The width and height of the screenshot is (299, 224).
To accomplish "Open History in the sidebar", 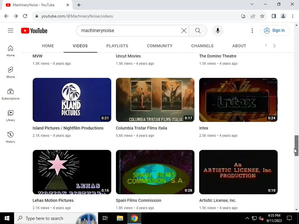I will [11, 137].
